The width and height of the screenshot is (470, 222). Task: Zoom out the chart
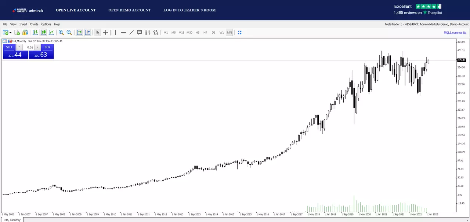point(69,33)
